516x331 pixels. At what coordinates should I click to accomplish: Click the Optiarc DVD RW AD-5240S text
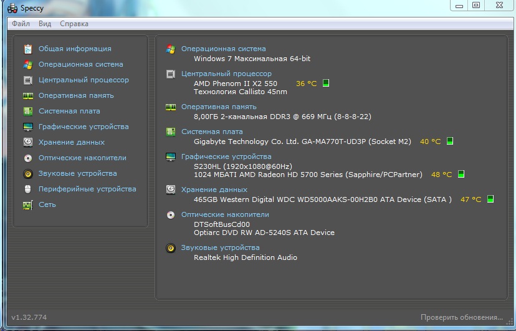click(x=264, y=233)
